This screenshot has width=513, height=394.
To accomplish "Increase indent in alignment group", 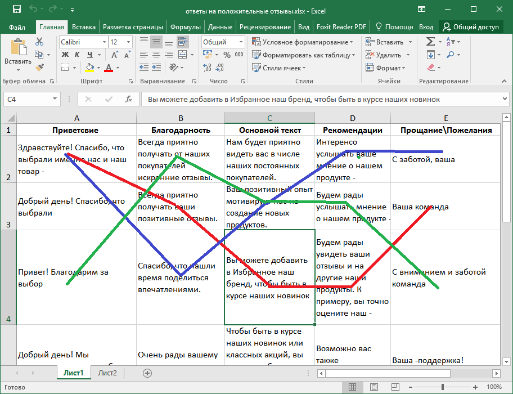I will click(x=156, y=68).
